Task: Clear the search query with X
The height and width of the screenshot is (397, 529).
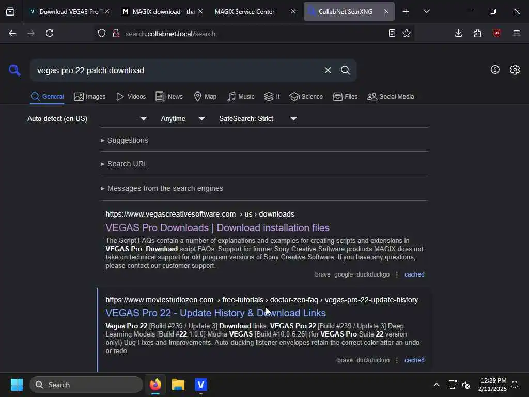Action: pos(328,70)
